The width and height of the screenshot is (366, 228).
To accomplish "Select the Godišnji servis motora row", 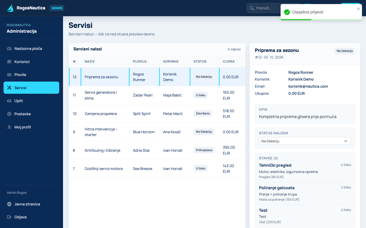I will pyautogui.click(x=157, y=168).
